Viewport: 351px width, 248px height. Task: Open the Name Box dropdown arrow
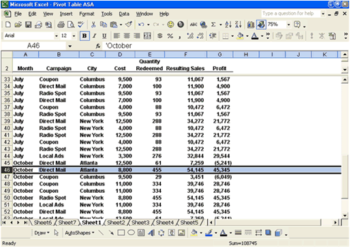(x=70, y=46)
